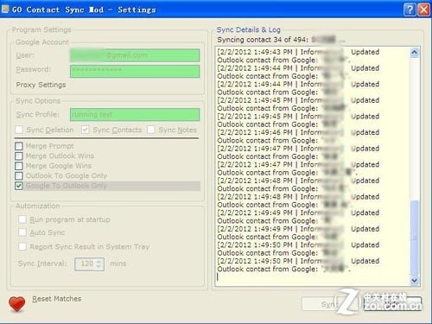Check the Outlook To Google Only option
This screenshot has height=324, width=432.
tap(19, 175)
